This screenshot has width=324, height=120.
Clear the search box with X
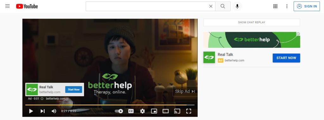pos(211,6)
